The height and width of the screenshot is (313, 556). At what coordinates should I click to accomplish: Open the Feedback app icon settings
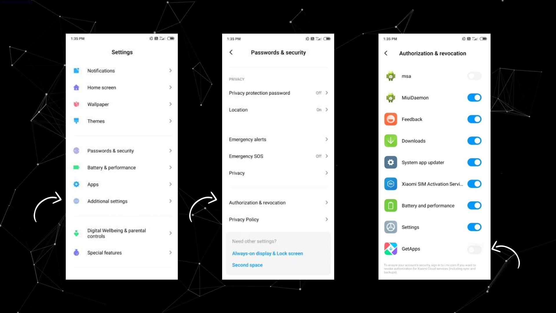pos(390,119)
